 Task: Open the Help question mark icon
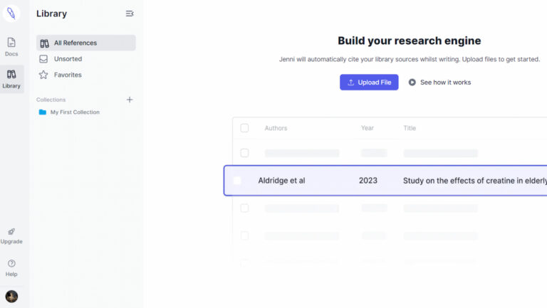(x=11, y=264)
